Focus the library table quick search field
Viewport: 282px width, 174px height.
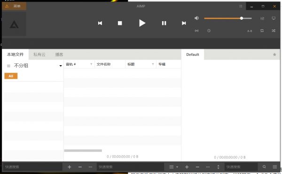130,167
